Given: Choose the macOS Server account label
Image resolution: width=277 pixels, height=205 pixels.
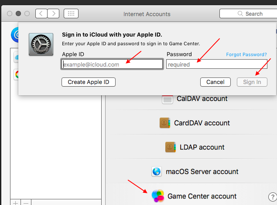Looking at the screenshot, I should 202,171.
